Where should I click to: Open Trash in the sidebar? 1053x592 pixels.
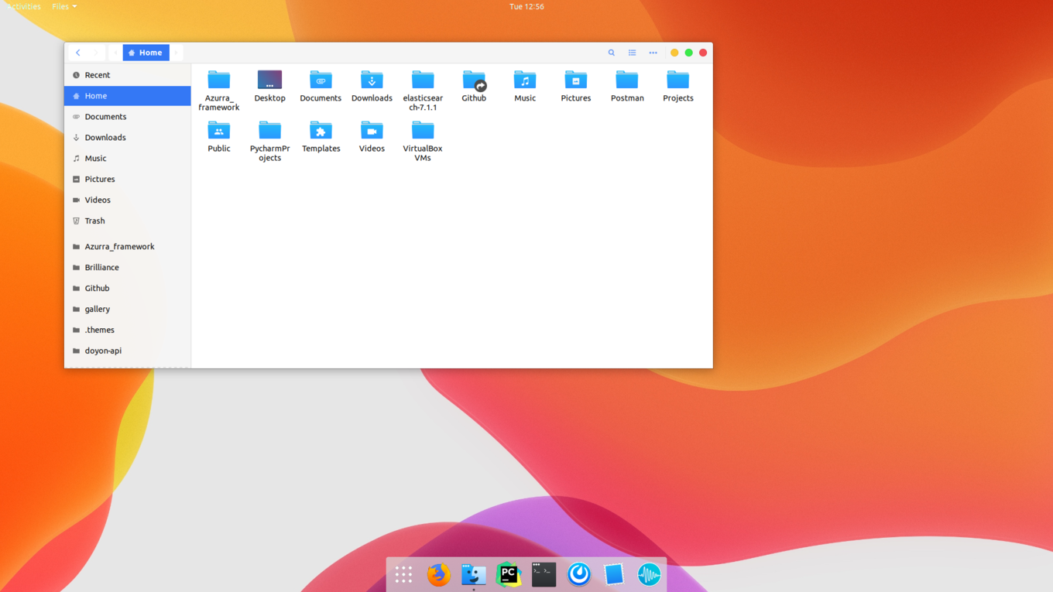[x=128, y=221]
